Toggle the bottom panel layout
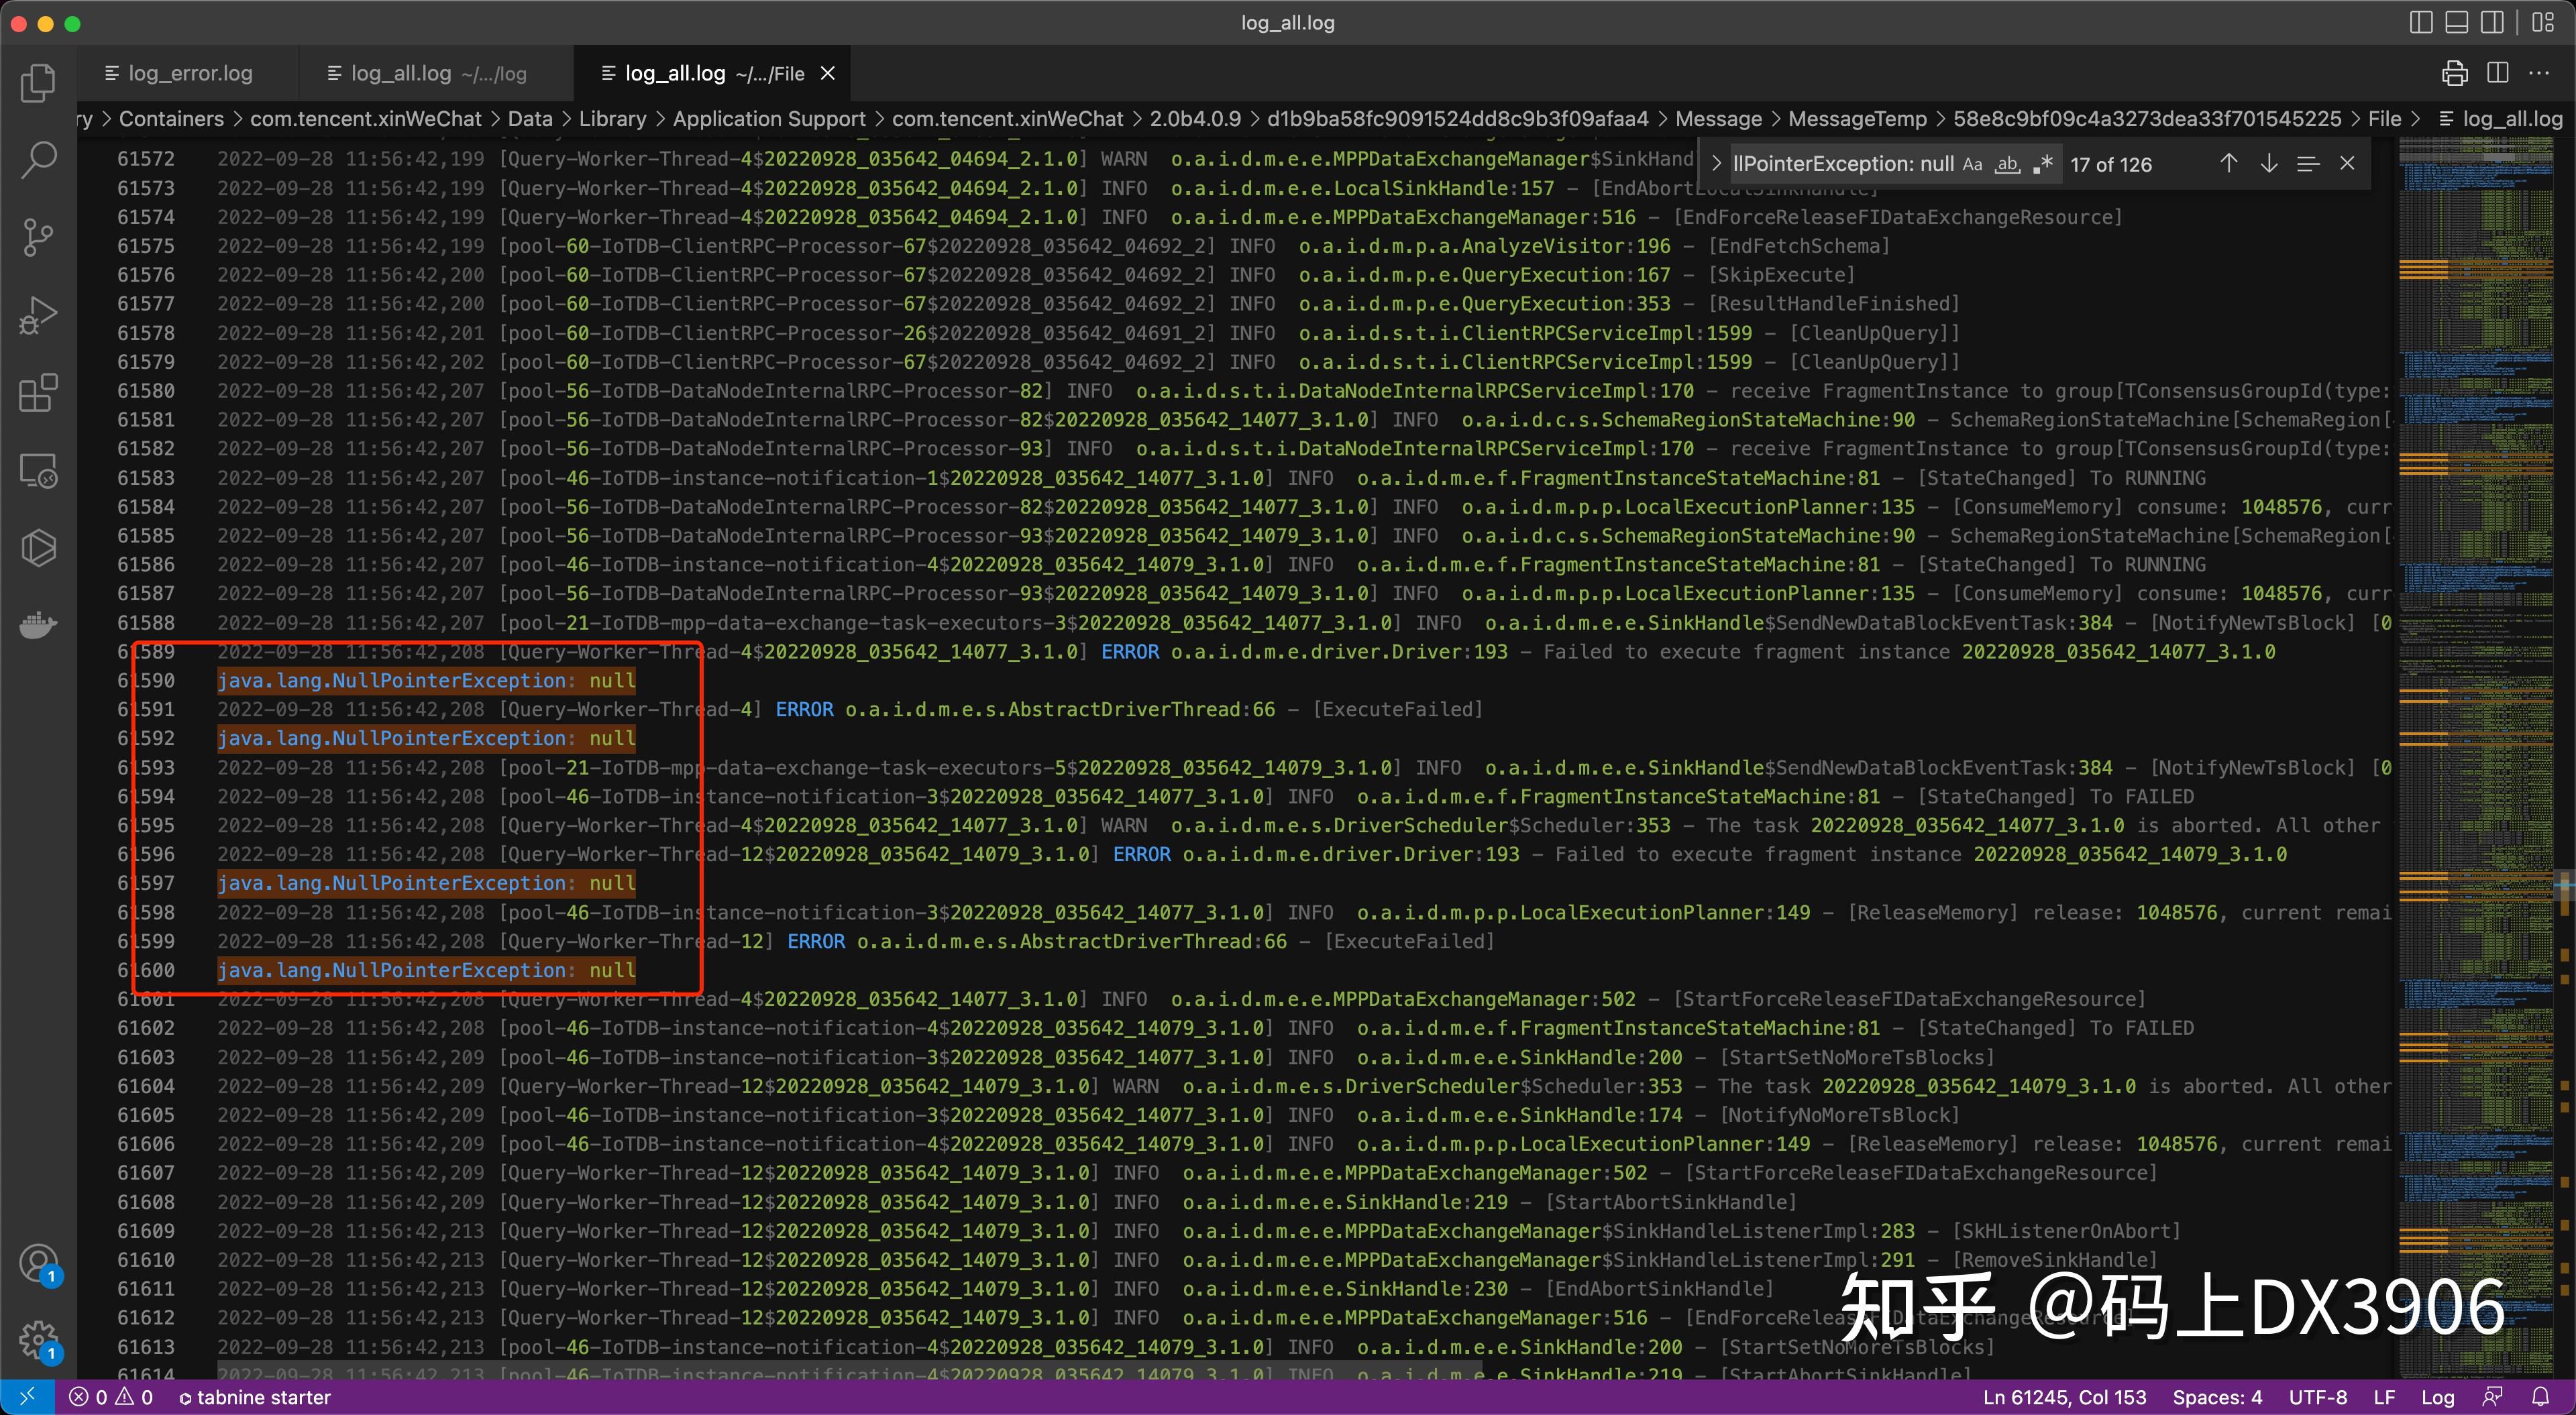 (x=2457, y=22)
